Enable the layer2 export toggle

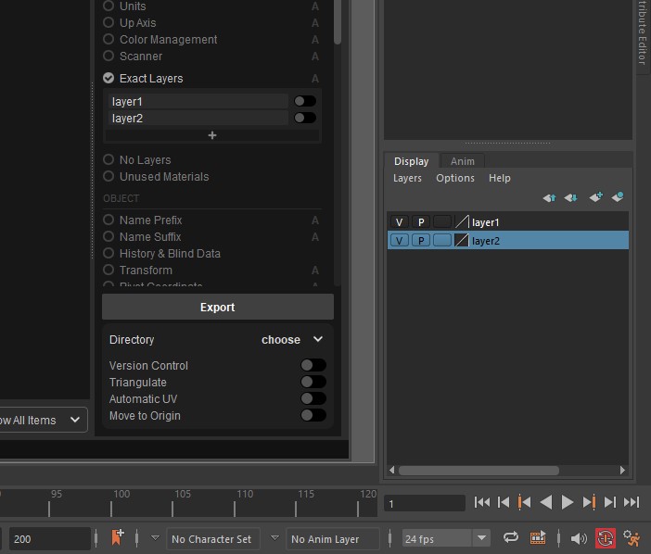click(x=305, y=118)
